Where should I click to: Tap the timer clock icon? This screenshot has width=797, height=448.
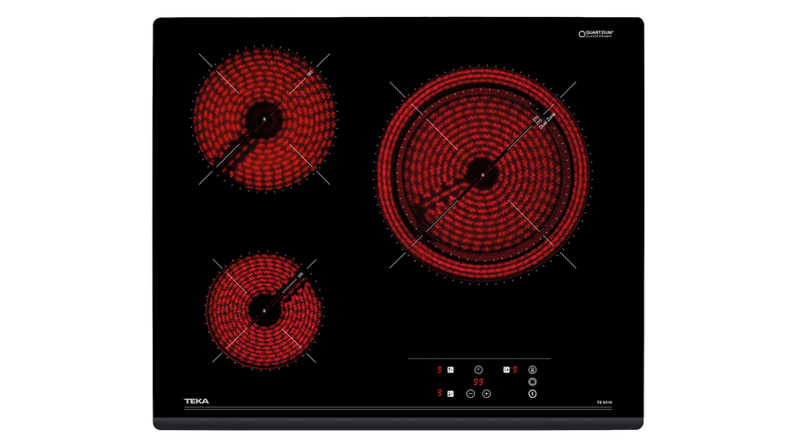479,369
